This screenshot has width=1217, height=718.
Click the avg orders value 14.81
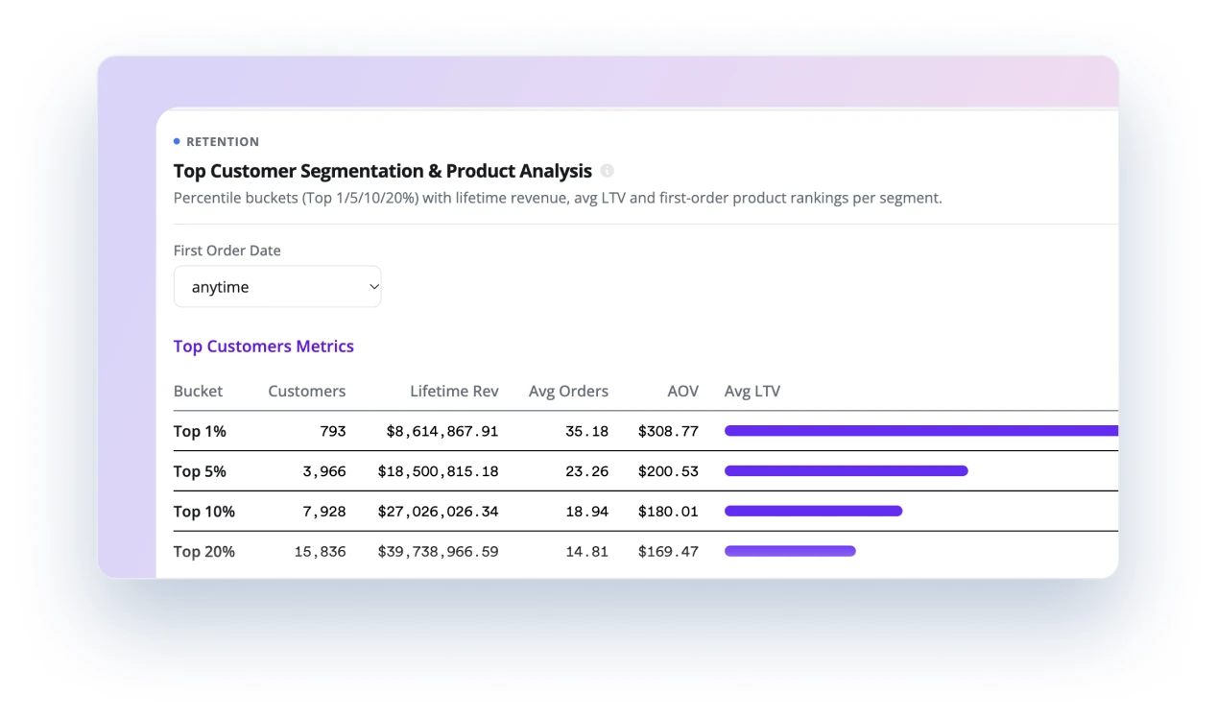[x=586, y=552]
